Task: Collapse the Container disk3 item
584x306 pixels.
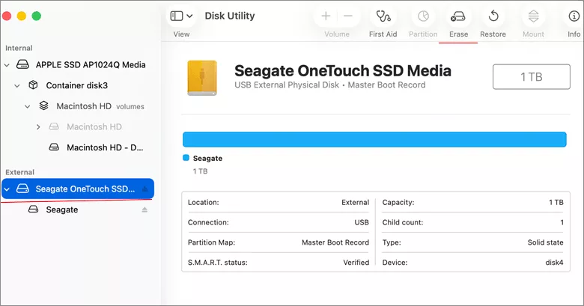Action: click(x=17, y=86)
